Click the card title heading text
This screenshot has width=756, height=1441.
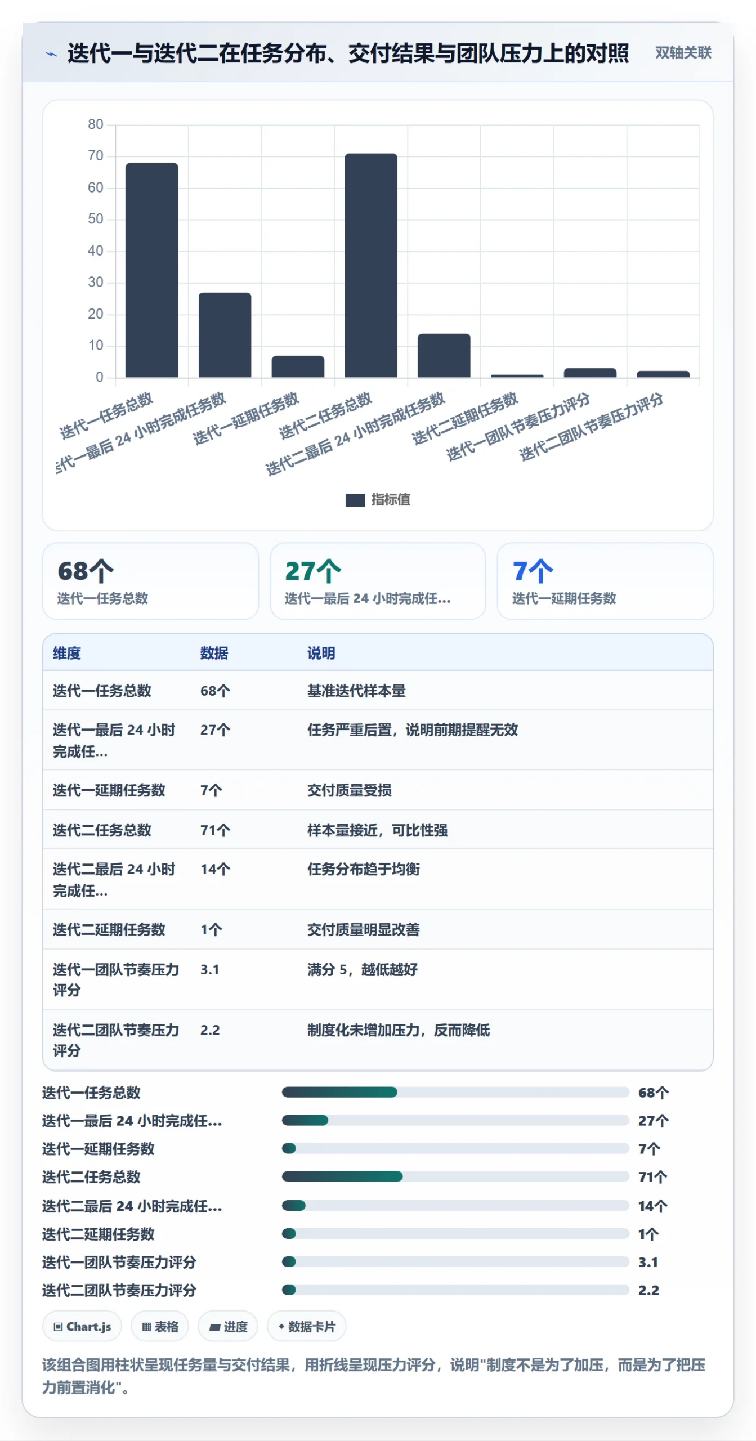(x=348, y=53)
